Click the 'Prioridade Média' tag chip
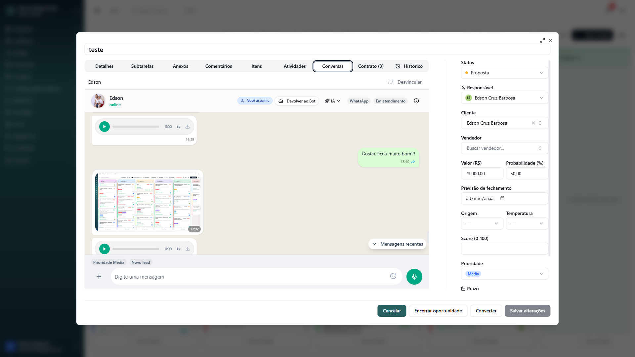This screenshot has height=357, width=635. 108,262
